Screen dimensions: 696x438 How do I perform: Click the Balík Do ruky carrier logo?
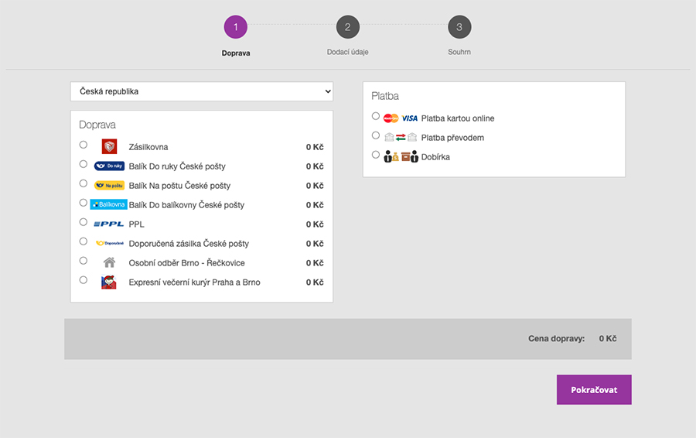pyautogui.click(x=109, y=166)
